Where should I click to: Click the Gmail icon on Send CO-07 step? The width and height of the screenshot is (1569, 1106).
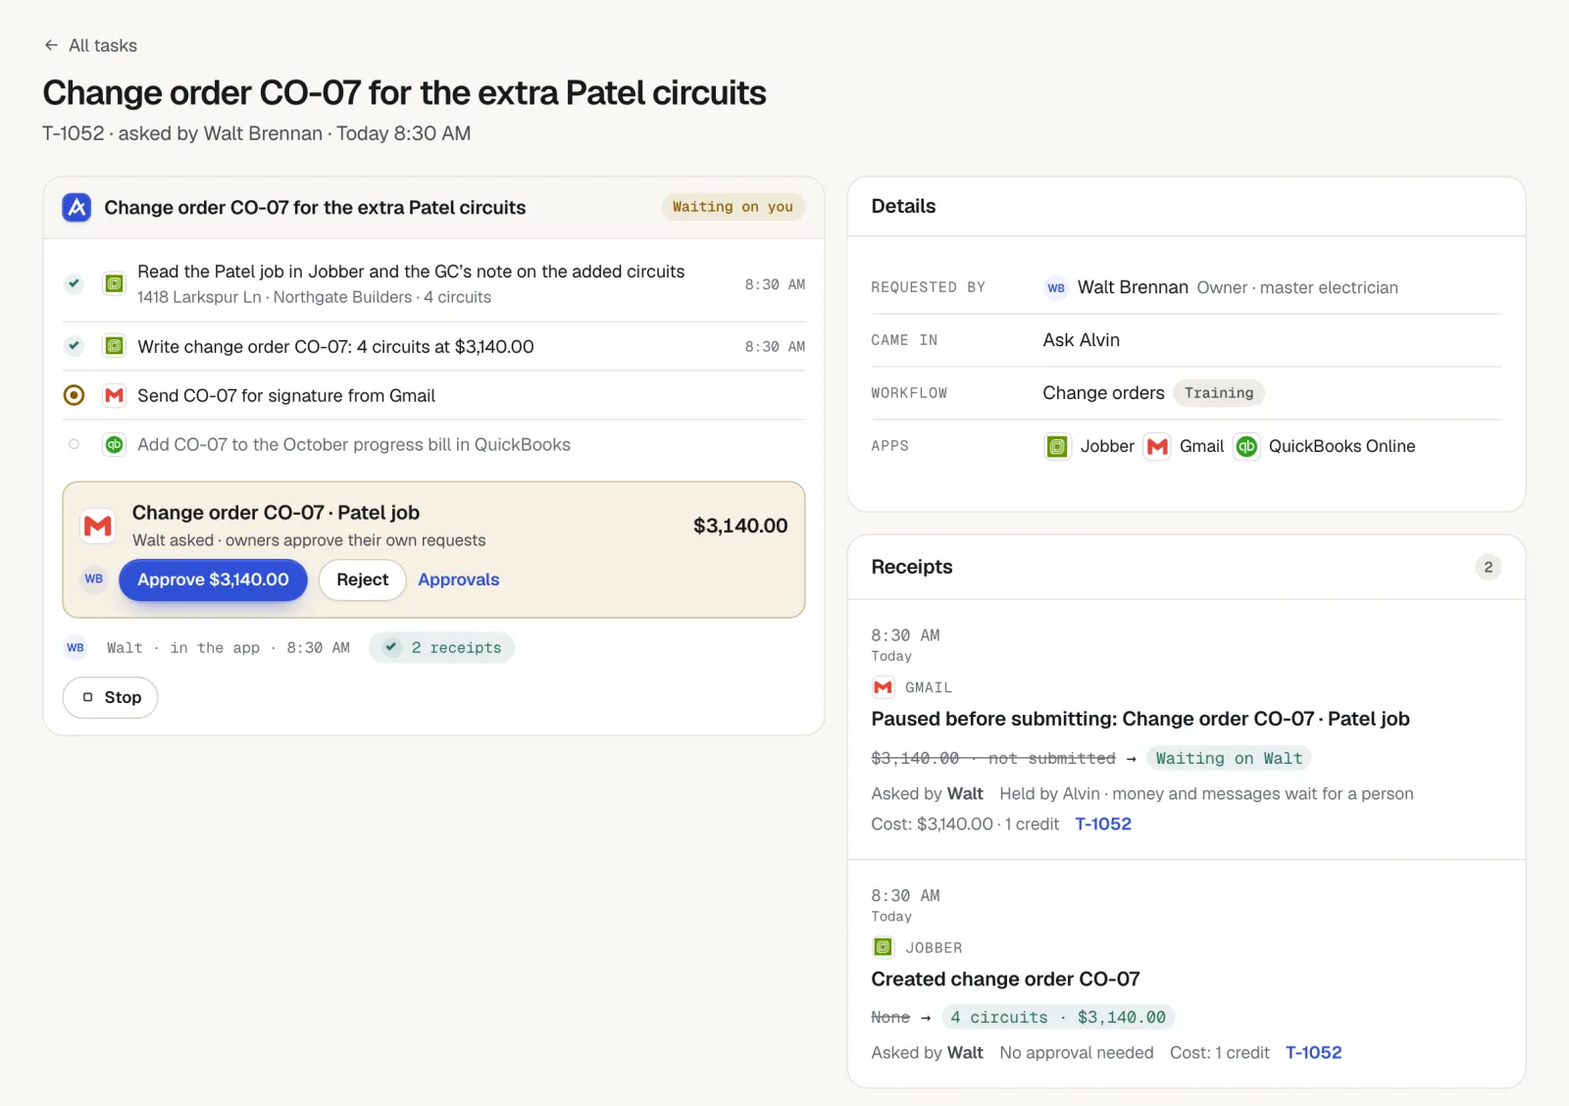[115, 395]
